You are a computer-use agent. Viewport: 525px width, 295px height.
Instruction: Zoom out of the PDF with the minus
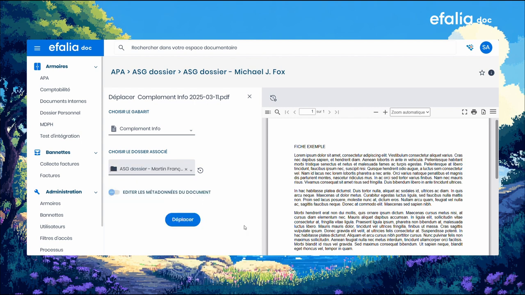376,112
